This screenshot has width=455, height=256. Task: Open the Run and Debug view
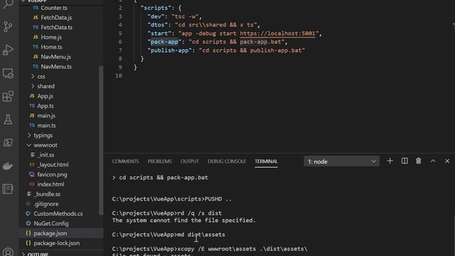pyautogui.click(x=8, y=50)
